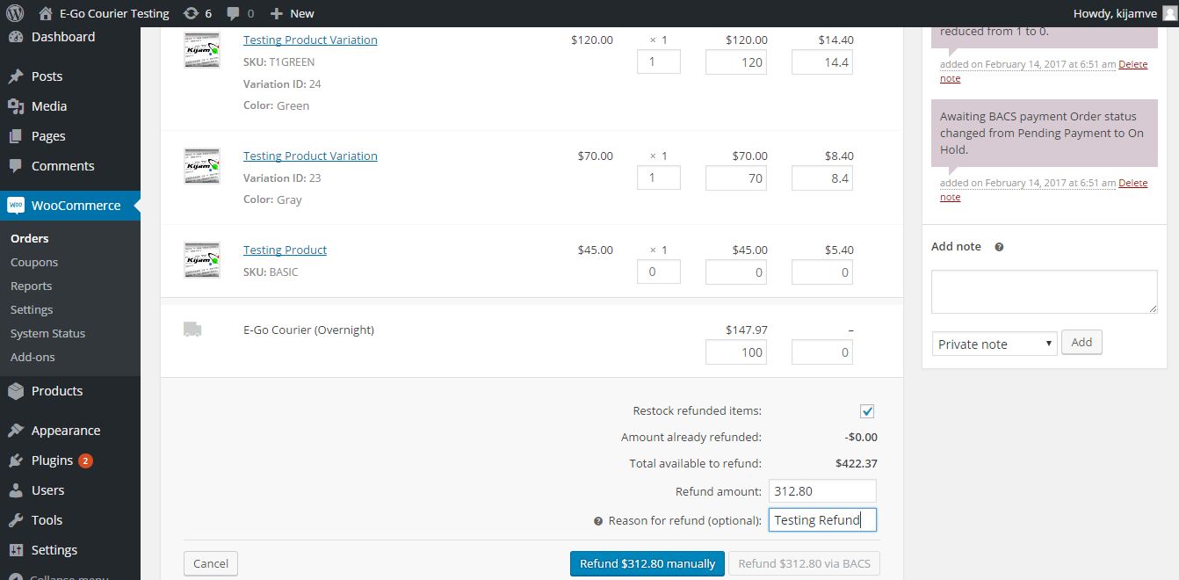
Task: Click the home icon beside E-Go Courier Testing
Action: click(46, 13)
